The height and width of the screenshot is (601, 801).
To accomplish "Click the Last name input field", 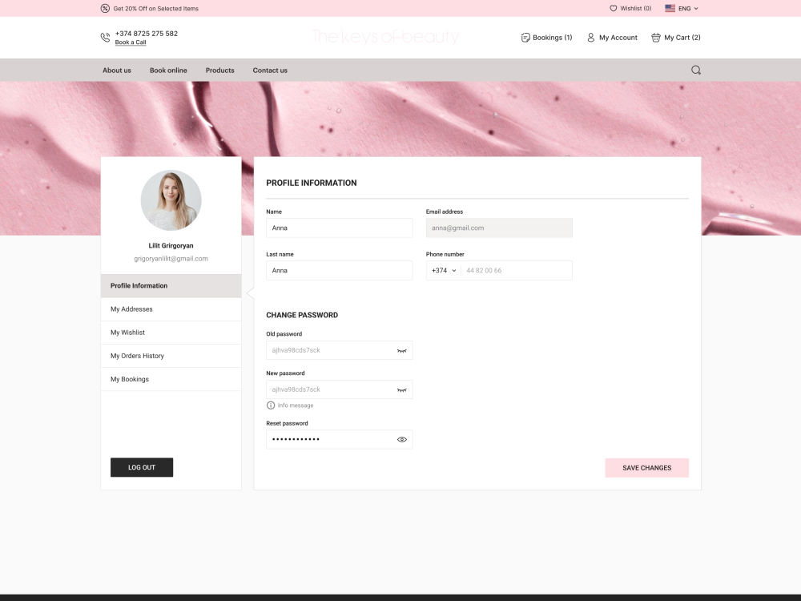I will (339, 270).
